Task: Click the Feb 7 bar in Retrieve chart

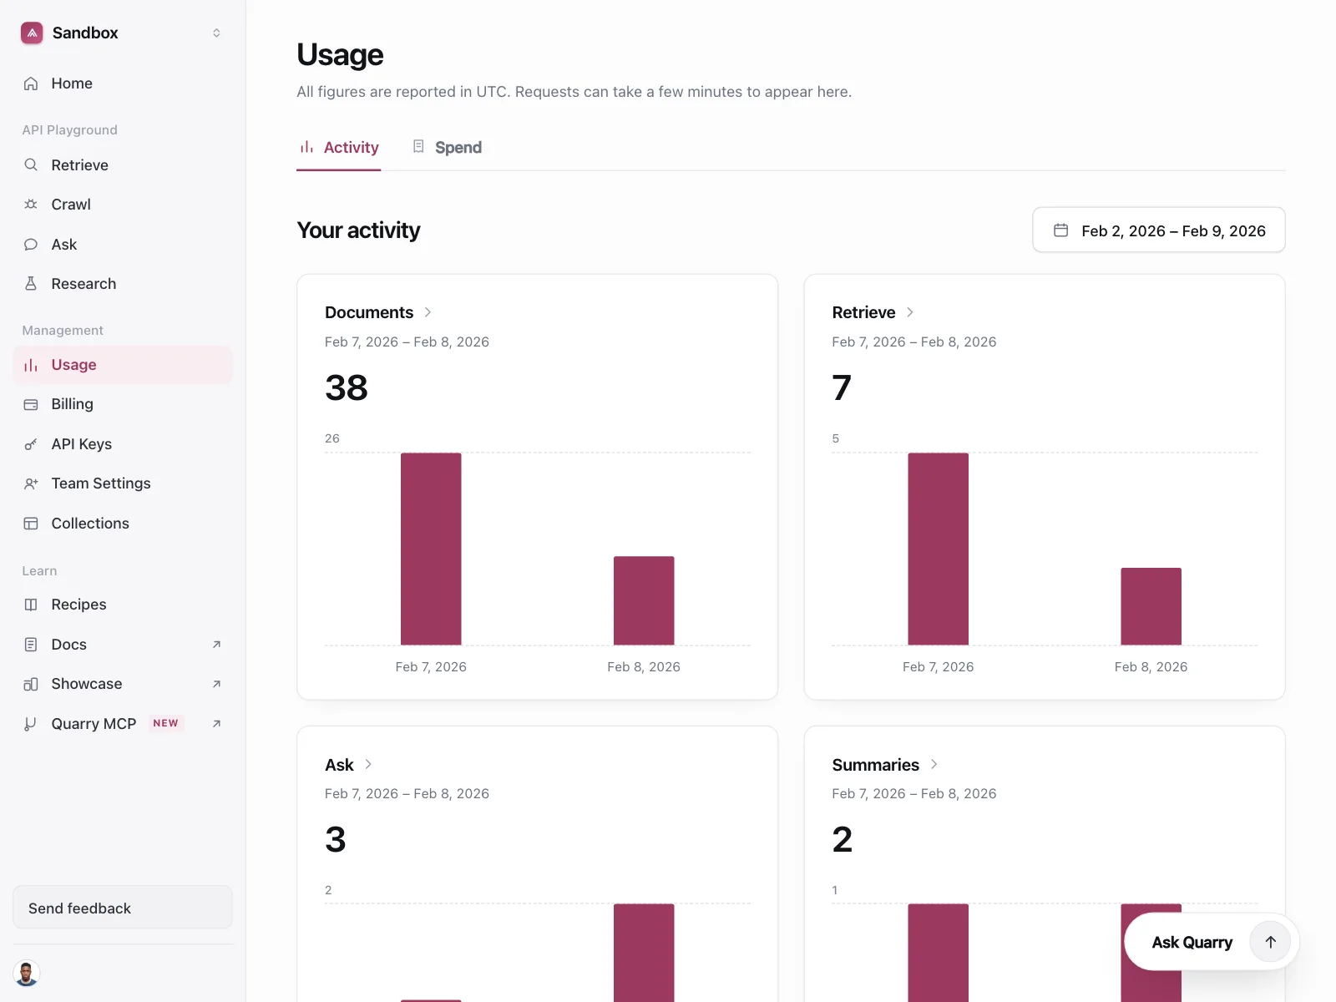Action: [939, 549]
